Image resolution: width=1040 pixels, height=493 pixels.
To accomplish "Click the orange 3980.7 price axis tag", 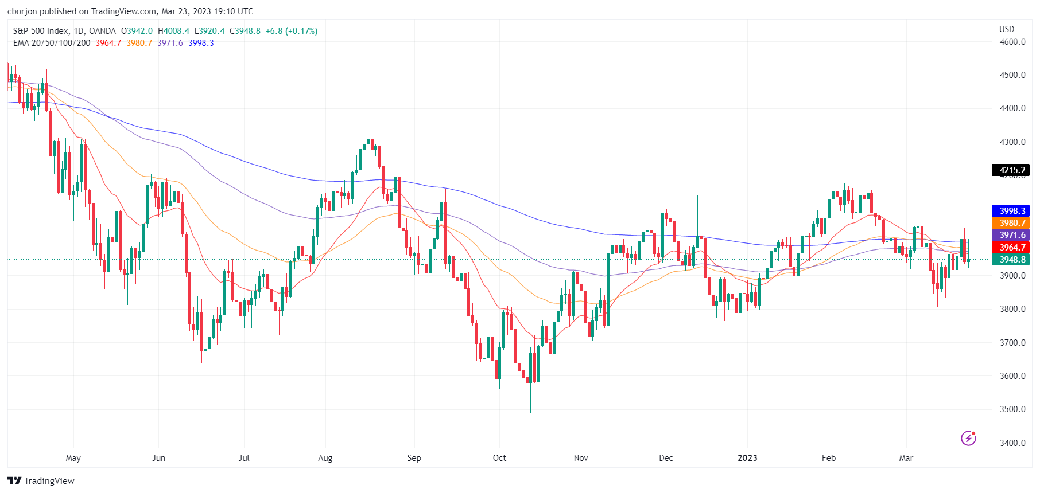I will (1011, 223).
